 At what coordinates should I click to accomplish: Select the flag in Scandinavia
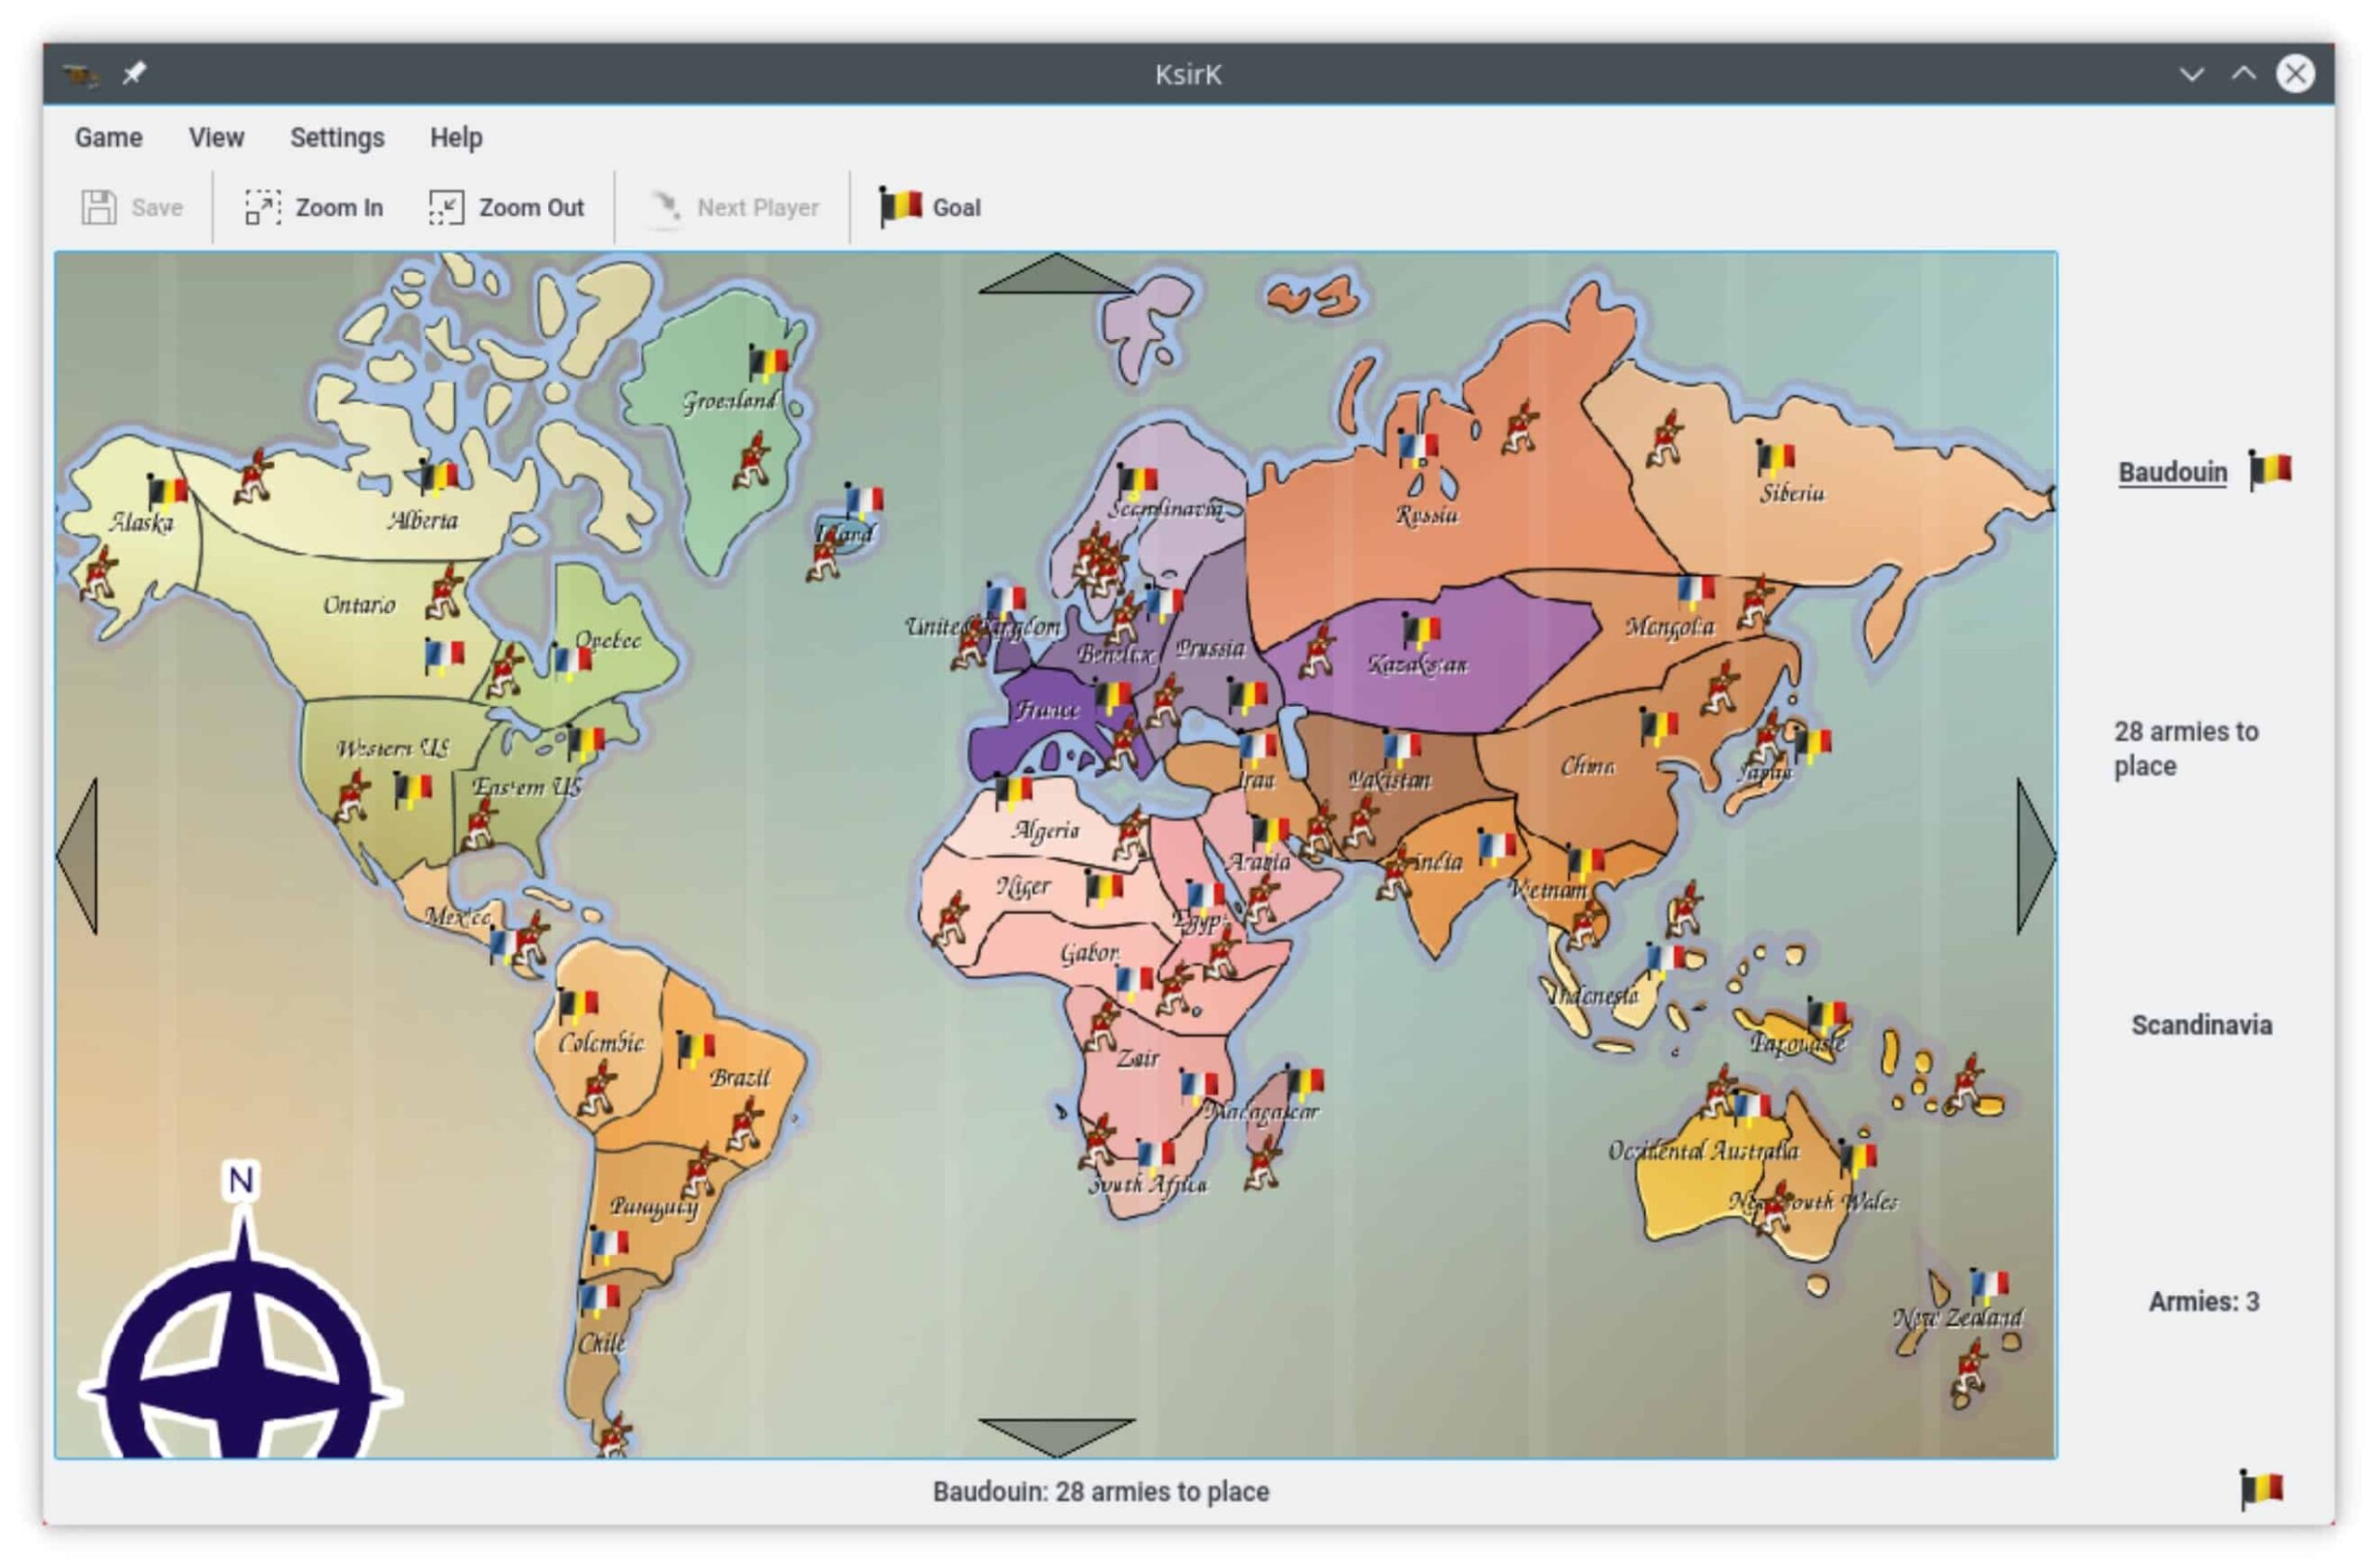coord(1136,482)
